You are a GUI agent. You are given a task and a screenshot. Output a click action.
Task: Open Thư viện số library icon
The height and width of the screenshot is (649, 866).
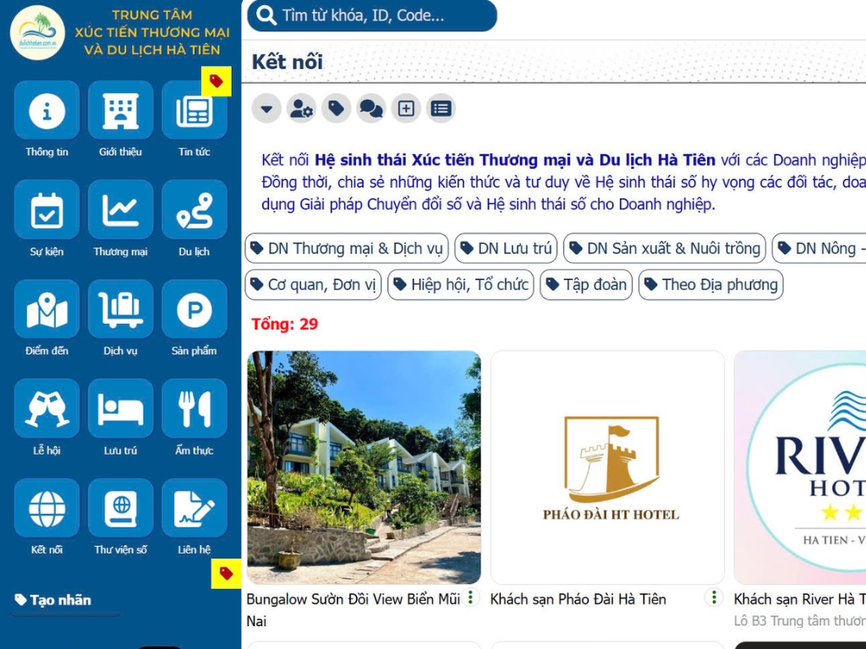120,510
